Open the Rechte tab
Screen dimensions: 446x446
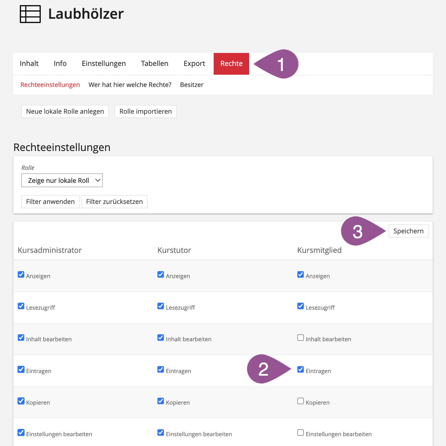click(231, 64)
